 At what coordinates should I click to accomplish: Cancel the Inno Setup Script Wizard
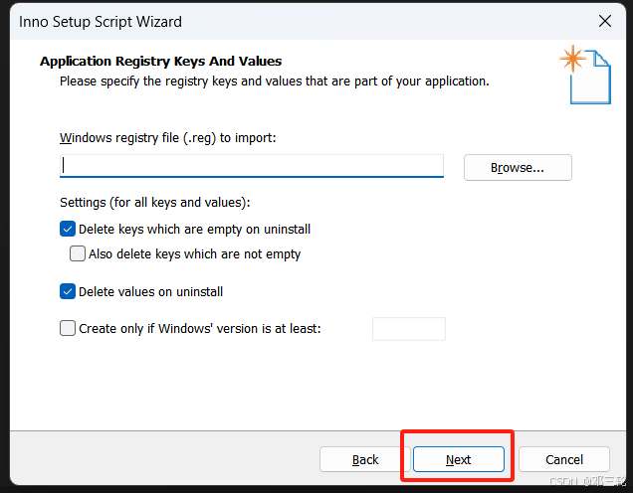click(x=564, y=459)
